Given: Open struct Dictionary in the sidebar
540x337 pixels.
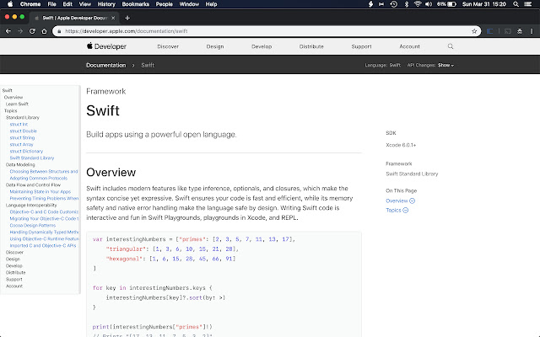Looking at the screenshot, I should click(x=25, y=151).
